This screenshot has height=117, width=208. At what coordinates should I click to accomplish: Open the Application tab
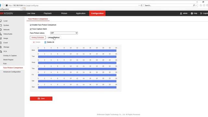81,13
